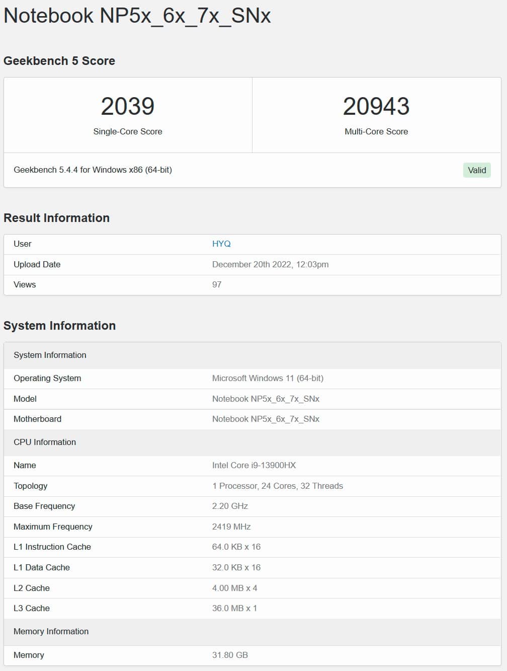Select the Microsoft Windows 11 (64-bit) value
Screen dimensions: 507x671
pyautogui.click(x=268, y=378)
